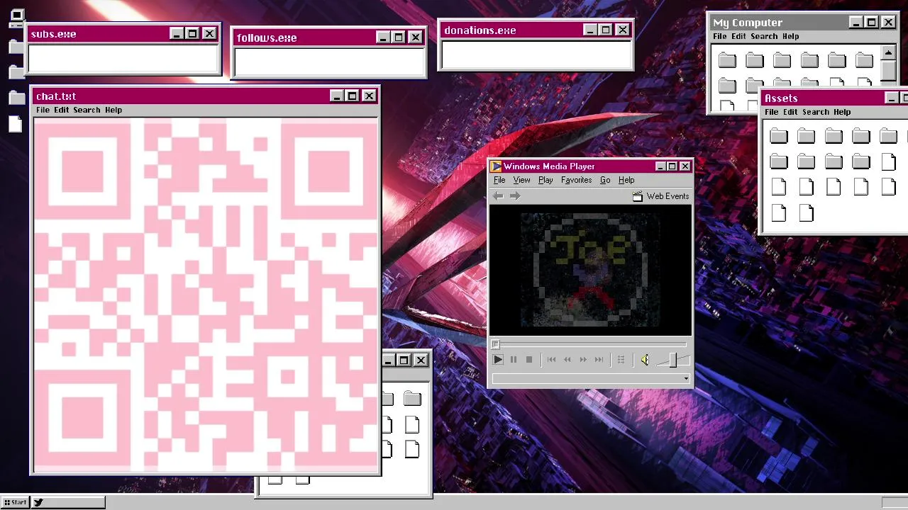
Task: Skip to next track in Media Player
Action: (599, 360)
